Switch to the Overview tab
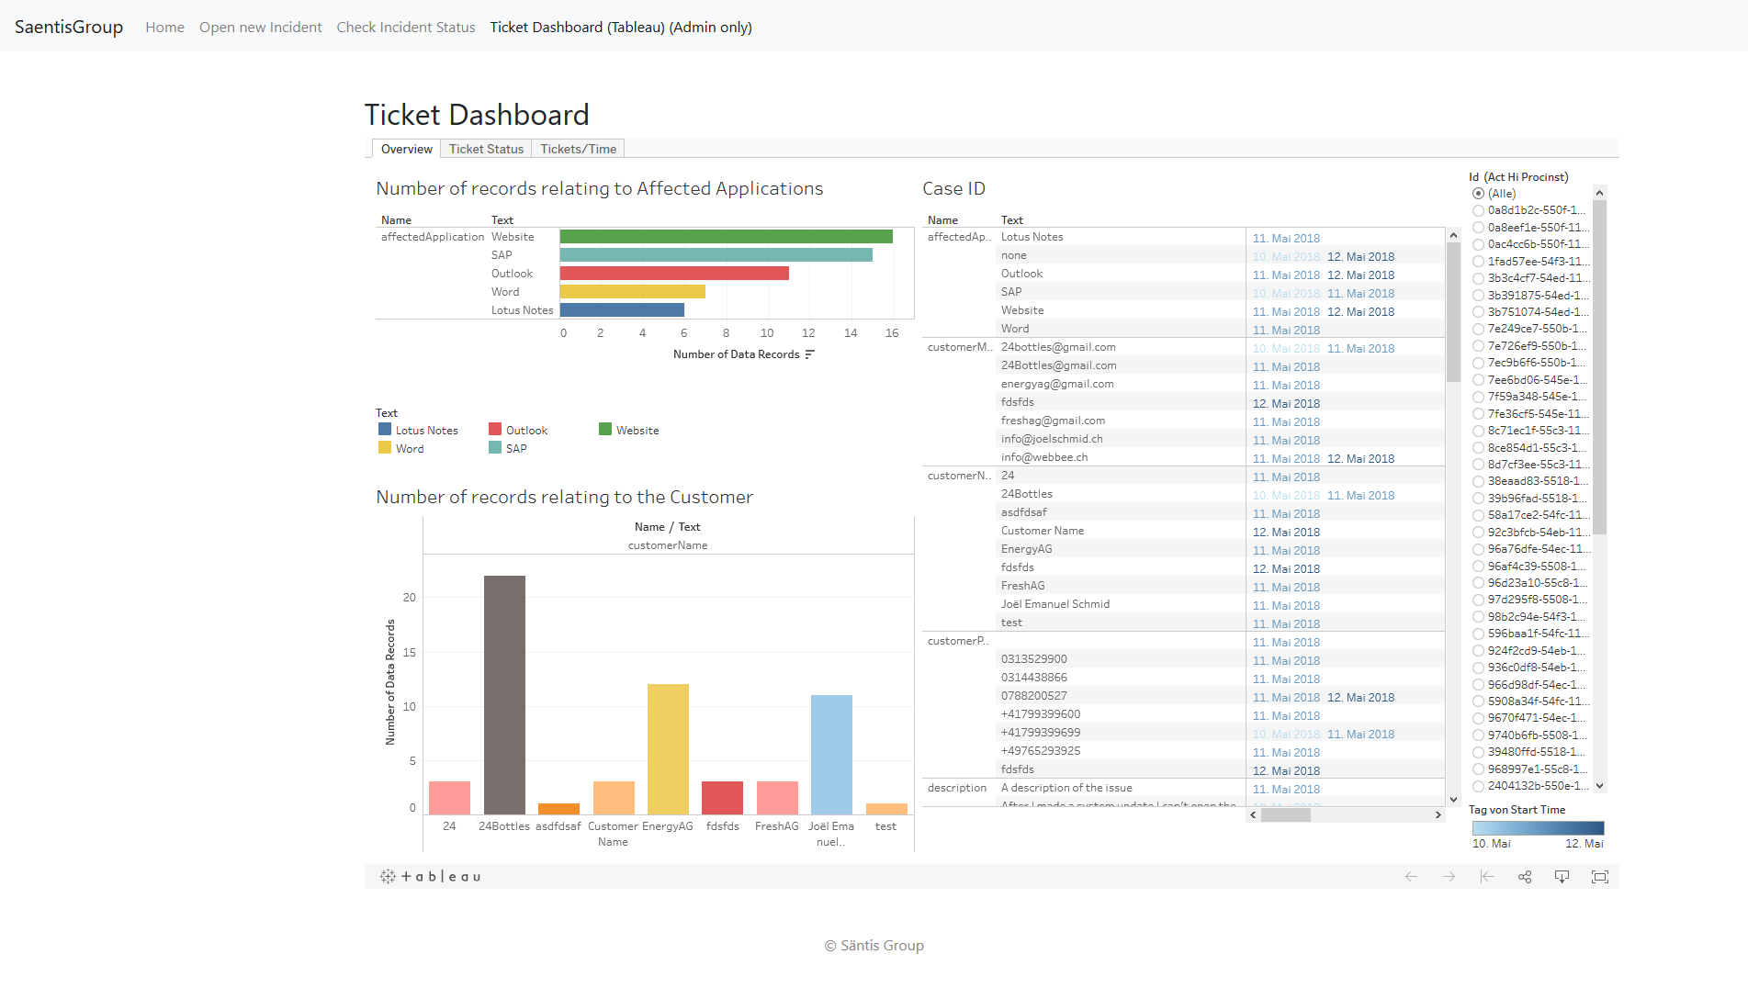This screenshot has width=1748, height=999. pos(406,149)
